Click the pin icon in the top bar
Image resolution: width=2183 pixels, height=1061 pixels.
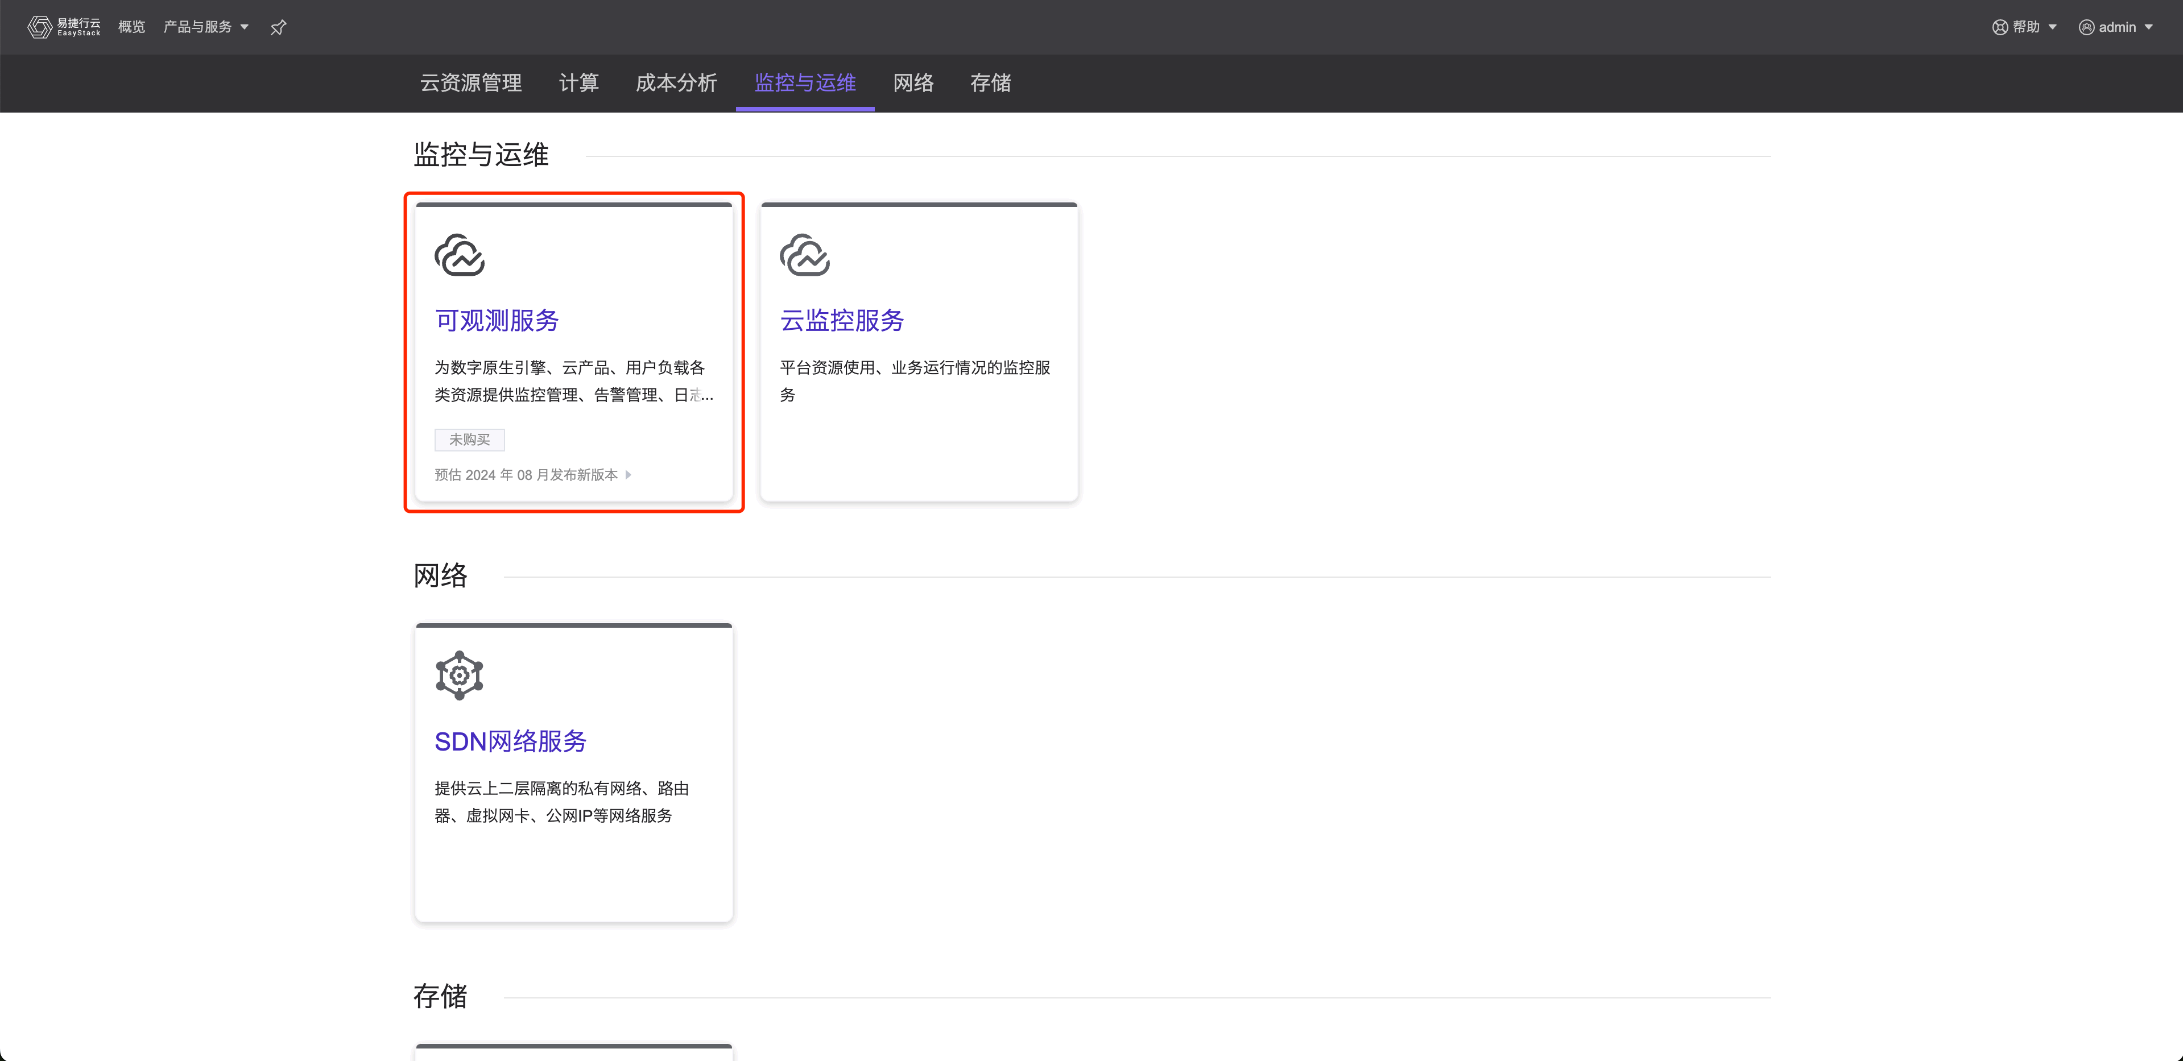(x=278, y=28)
